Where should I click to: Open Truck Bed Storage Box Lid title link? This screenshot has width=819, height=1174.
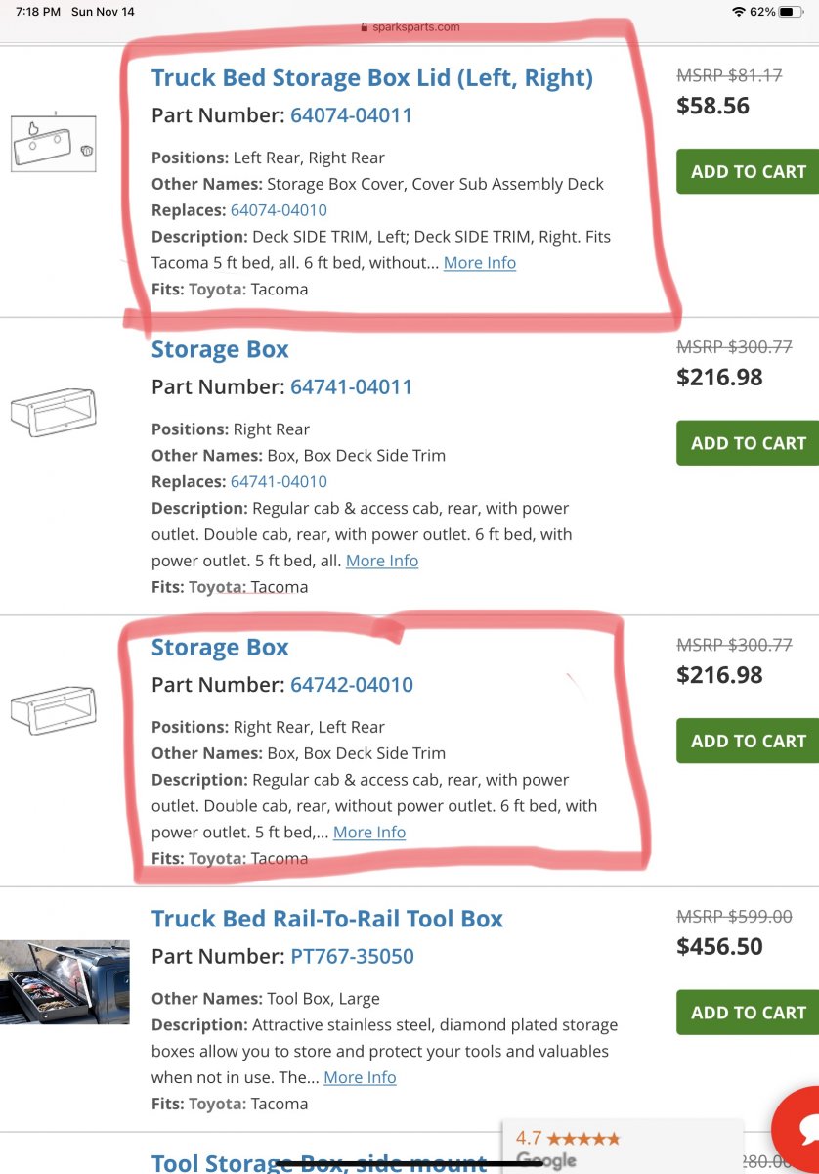click(x=371, y=78)
